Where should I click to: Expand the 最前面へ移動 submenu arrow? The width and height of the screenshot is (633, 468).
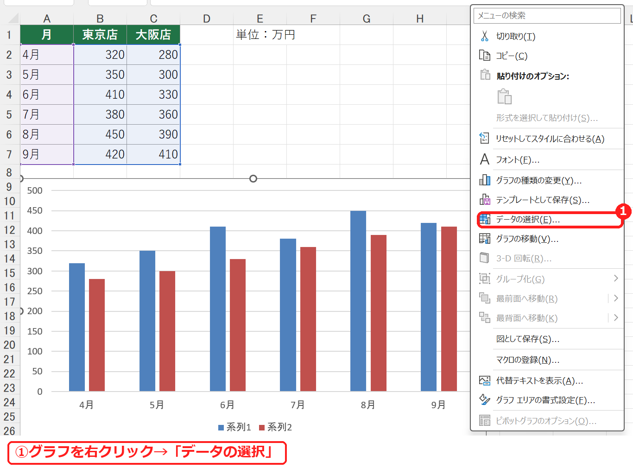tap(616, 298)
